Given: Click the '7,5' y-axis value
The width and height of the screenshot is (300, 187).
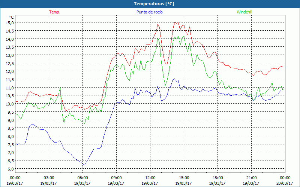Looking at the screenshot, I should (x=11, y=144).
